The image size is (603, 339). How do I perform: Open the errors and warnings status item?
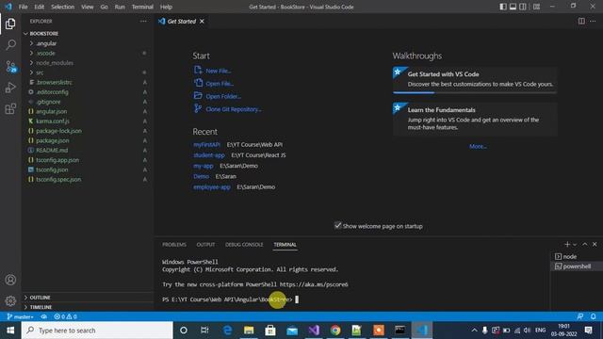pos(65,316)
